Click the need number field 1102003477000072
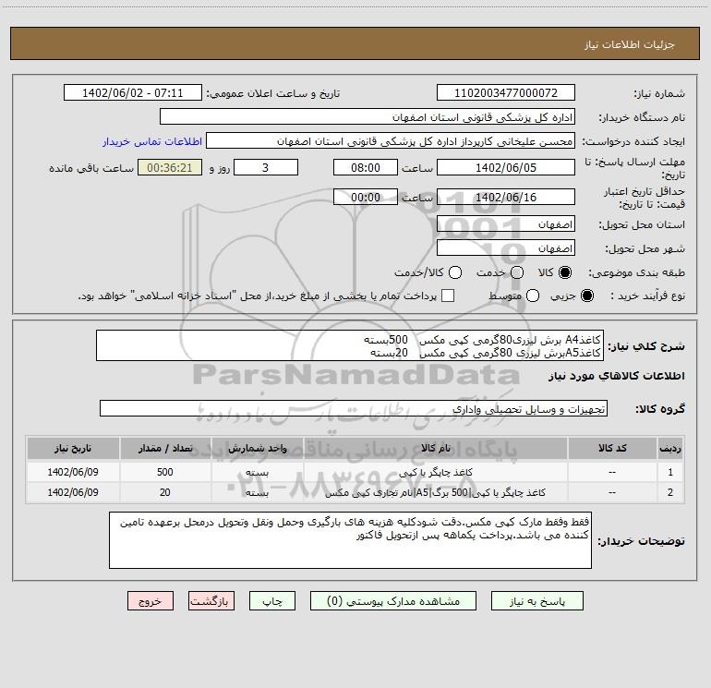 [x=506, y=93]
